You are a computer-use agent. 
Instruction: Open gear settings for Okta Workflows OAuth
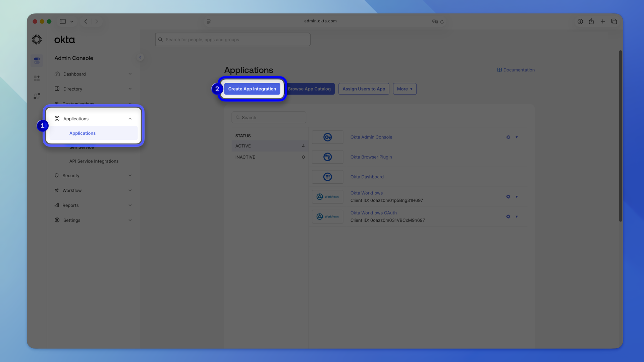[508, 217]
